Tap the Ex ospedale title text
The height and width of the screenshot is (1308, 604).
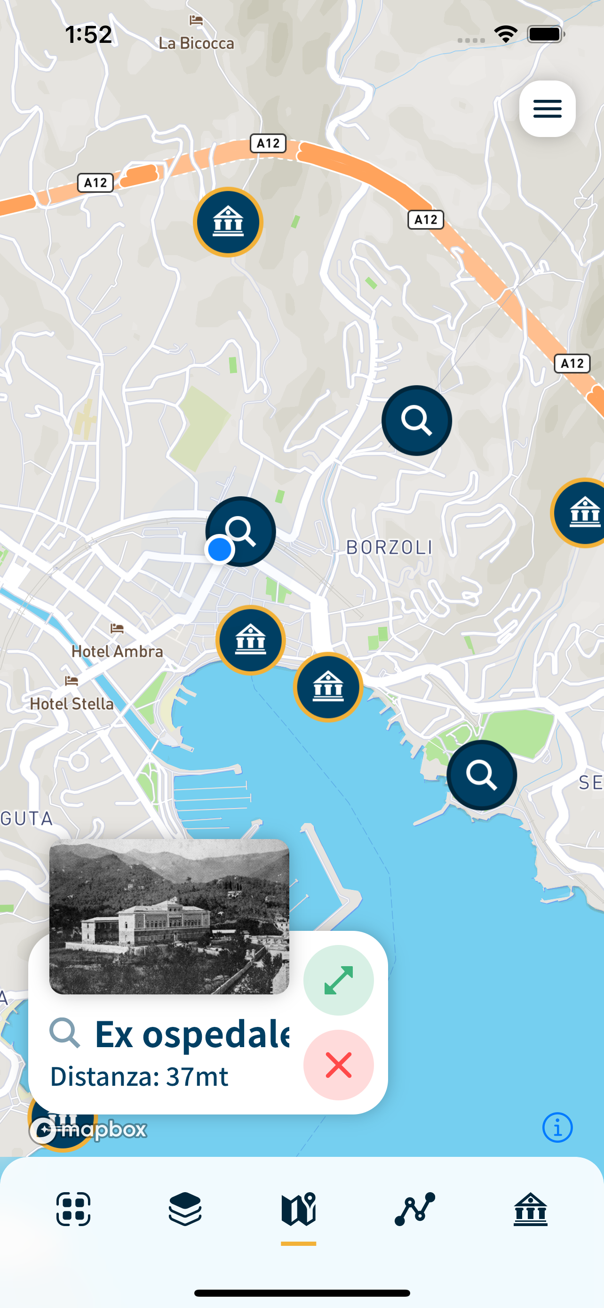point(192,1034)
